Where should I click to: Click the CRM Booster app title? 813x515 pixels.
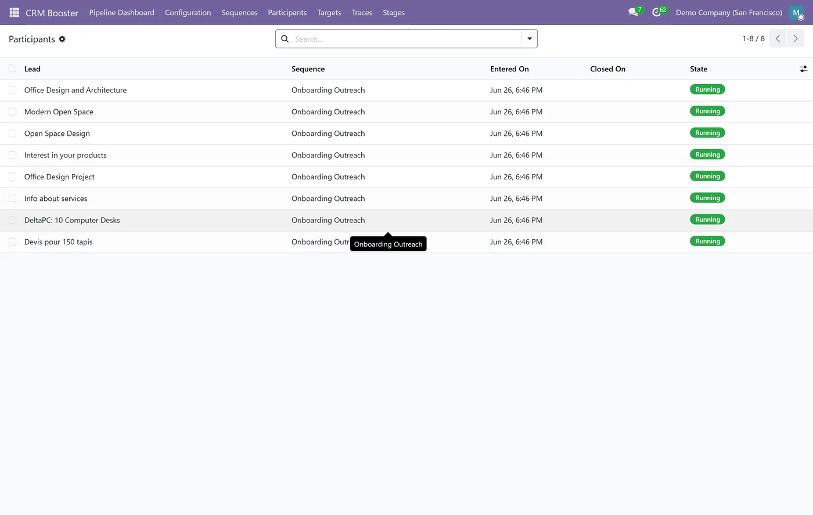[x=52, y=13]
